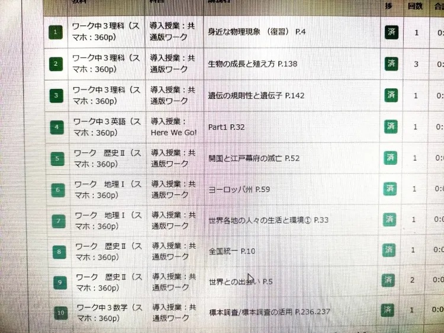The image size is (444, 333).
Task: Open lecture 生物の成長と殖え方 P.138
Action: tap(253, 64)
